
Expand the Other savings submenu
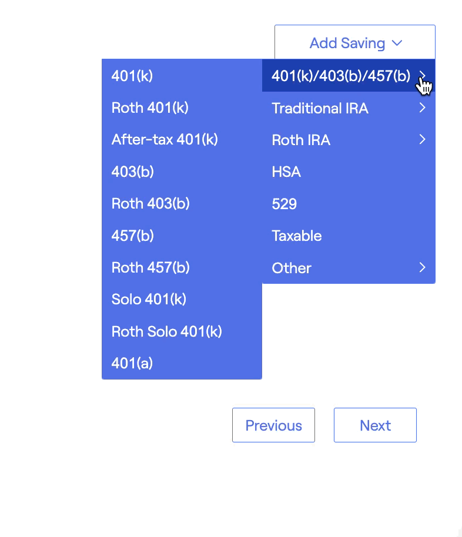(x=348, y=268)
